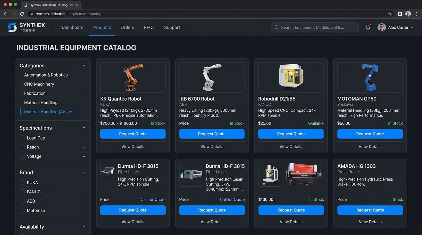Screen dimensions: 422x235
Task: Open the browser three-dot menu
Action: coord(416,14)
